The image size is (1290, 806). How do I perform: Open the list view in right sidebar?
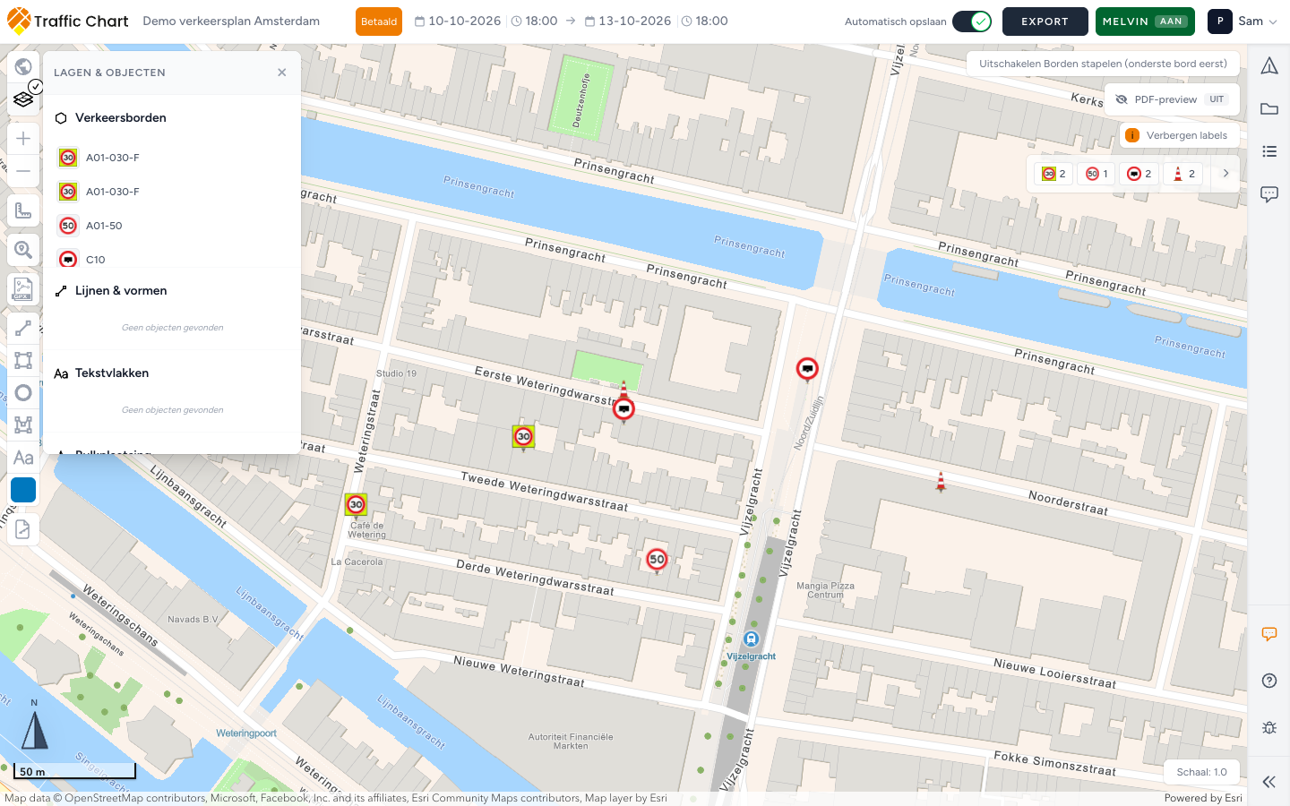pos(1269,151)
